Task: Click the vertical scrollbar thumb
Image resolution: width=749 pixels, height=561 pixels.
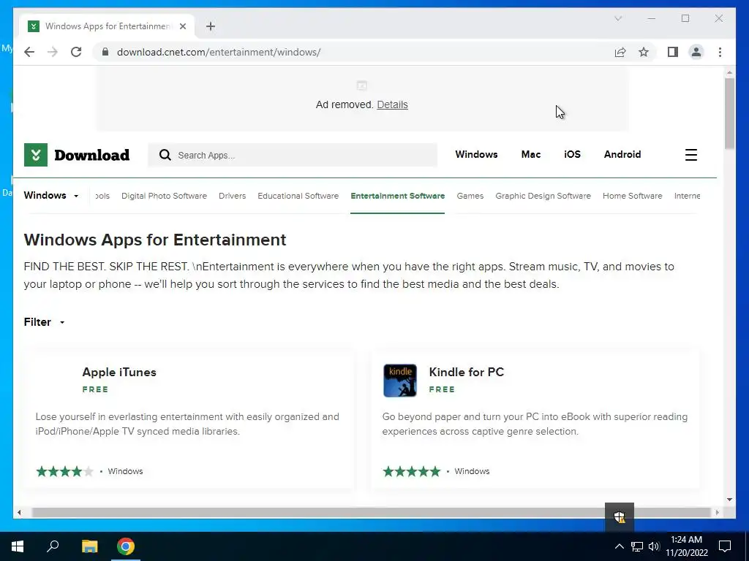Action: point(729,113)
